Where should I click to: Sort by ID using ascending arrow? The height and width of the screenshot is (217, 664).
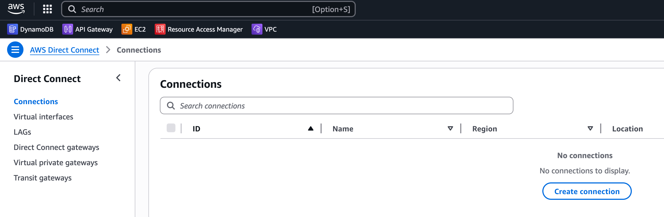311,128
